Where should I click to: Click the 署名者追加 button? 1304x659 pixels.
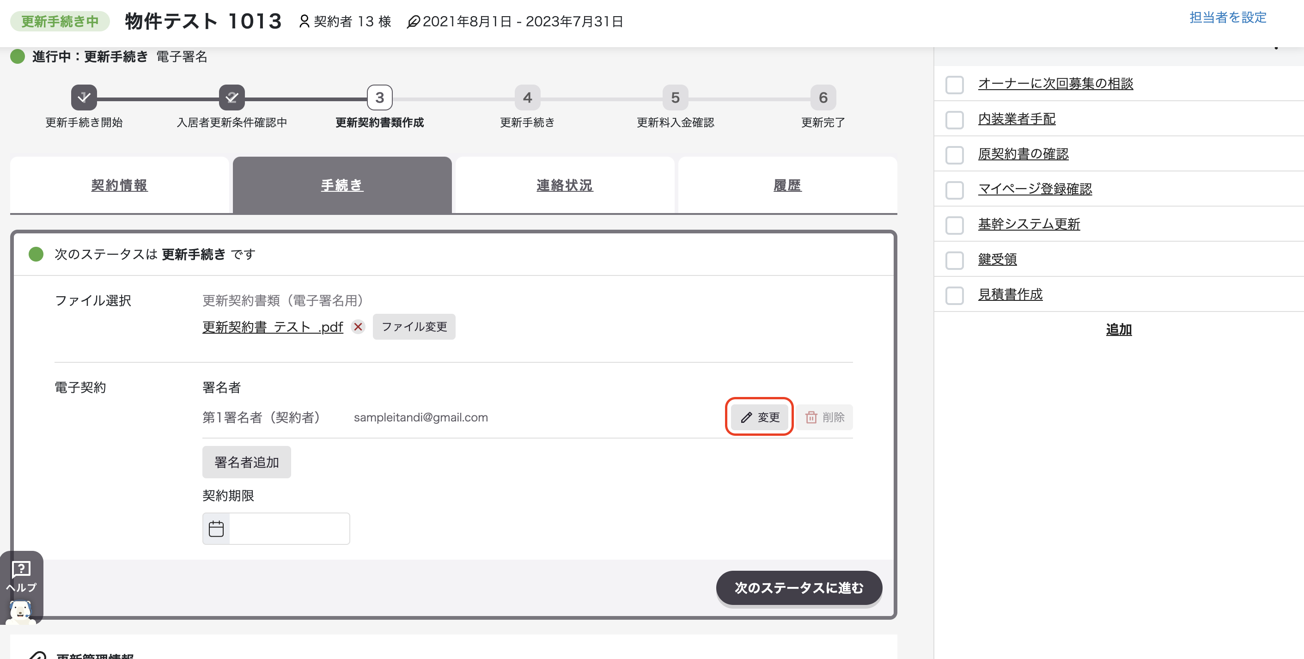tap(247, 462)
